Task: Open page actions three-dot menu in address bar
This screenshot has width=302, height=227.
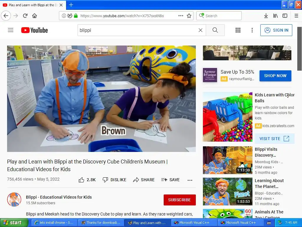Action: (181, 16)
